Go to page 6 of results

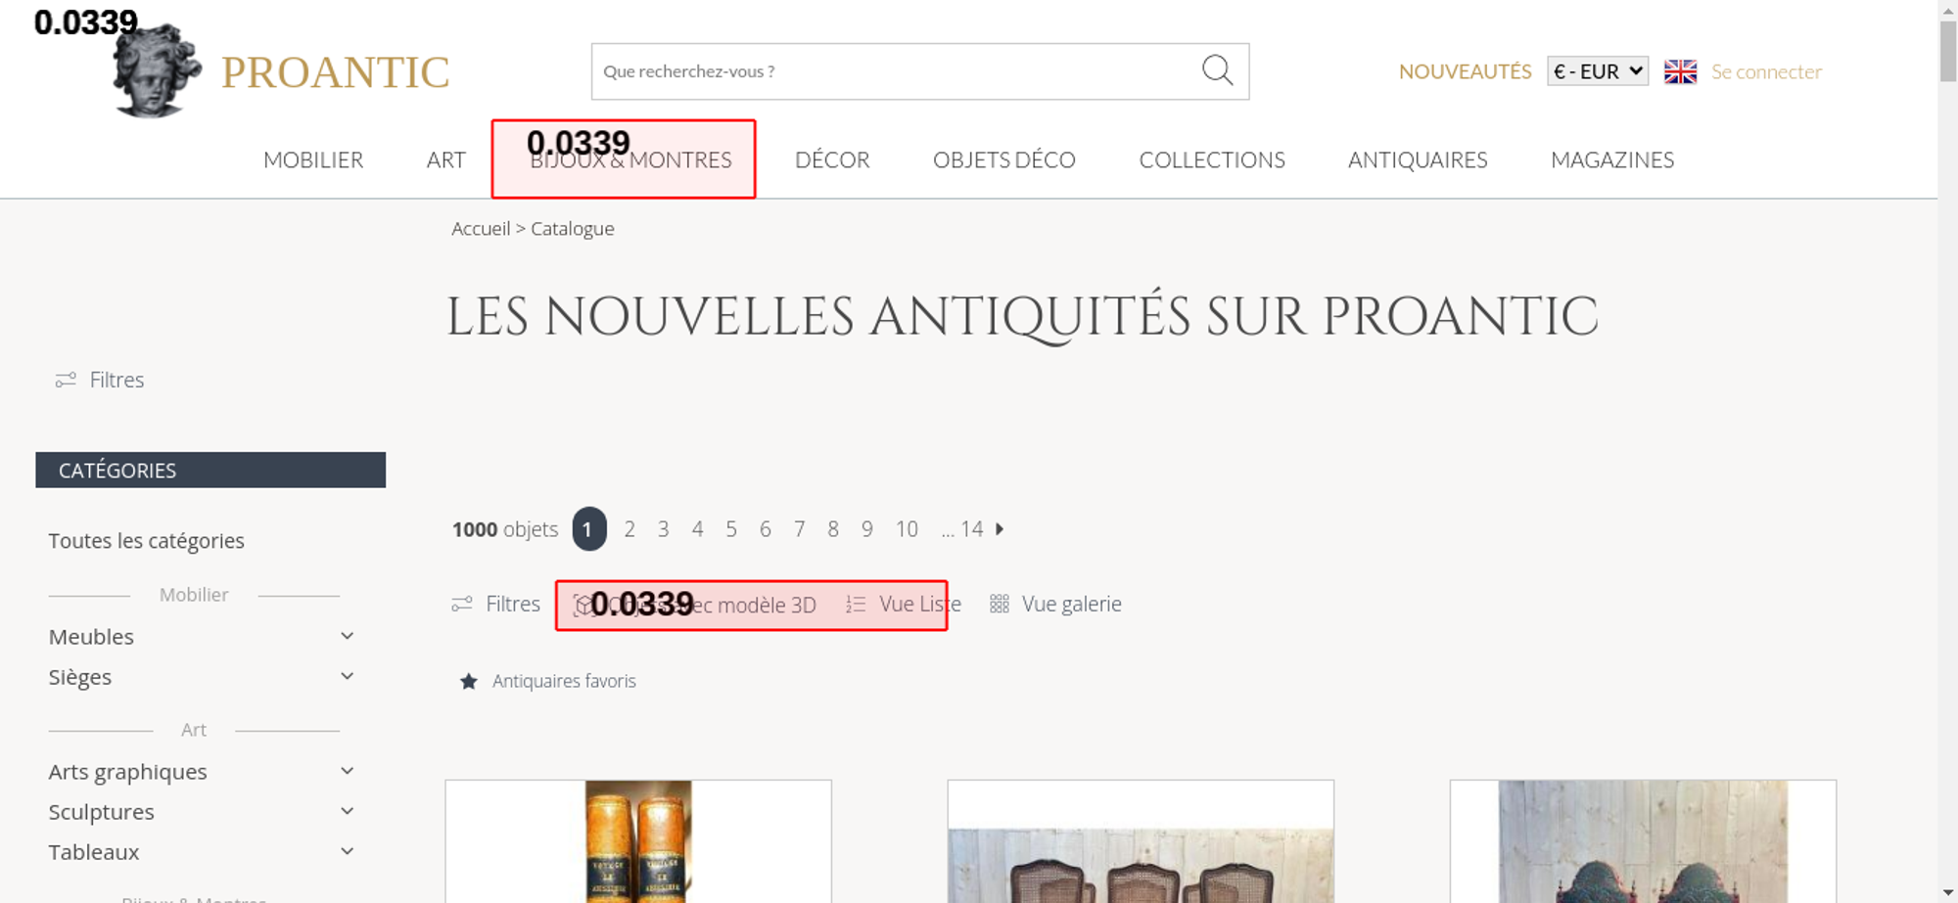click(x=766, y=529)
